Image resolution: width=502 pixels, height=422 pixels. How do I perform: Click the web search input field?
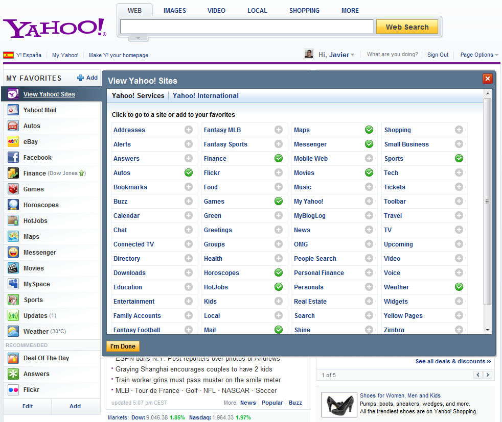[x=247, y=27]
